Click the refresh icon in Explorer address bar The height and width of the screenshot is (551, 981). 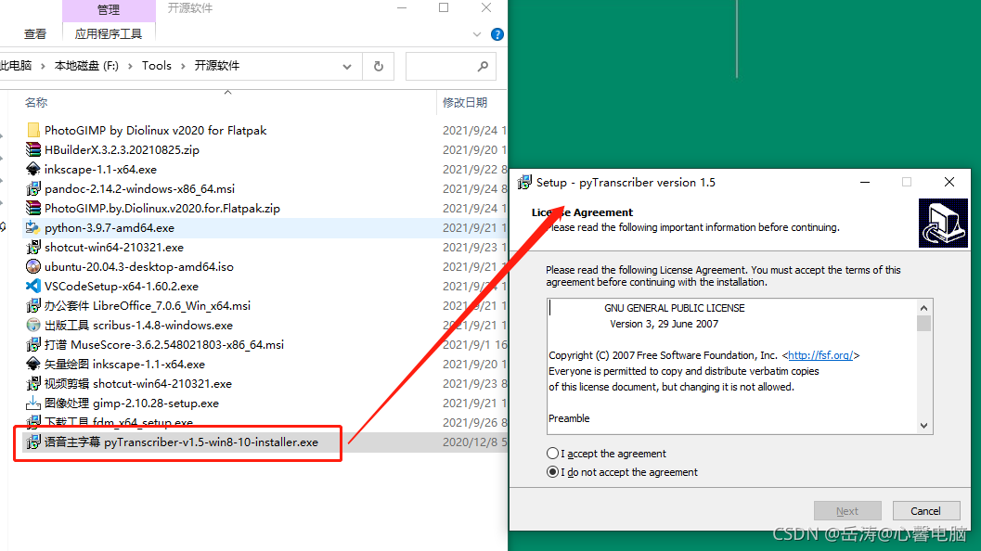pyautogui.click(x=379, y=66)
